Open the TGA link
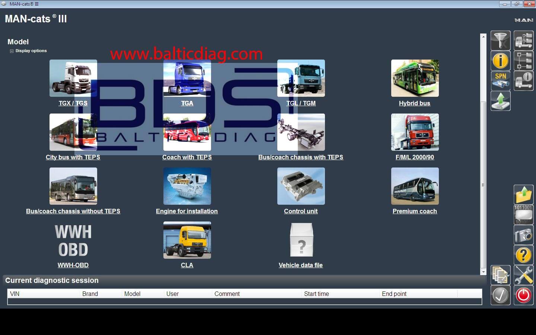The width and height of the screenshot is (536, 335). [x=187, y=103]
